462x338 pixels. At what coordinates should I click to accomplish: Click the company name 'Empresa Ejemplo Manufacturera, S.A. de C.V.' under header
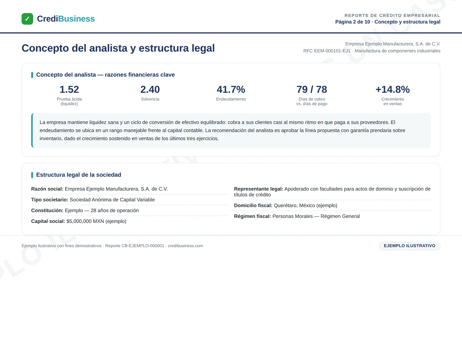(393, 44)
